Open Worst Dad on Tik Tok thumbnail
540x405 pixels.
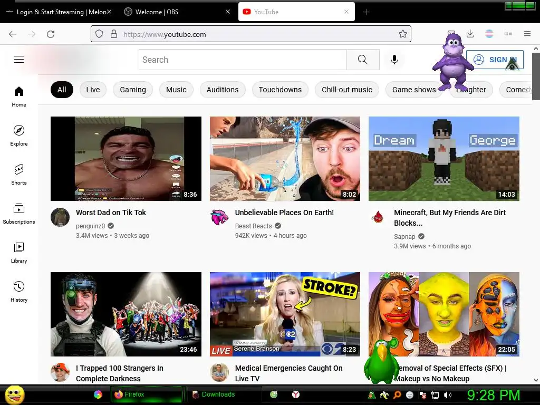(126, 158)
